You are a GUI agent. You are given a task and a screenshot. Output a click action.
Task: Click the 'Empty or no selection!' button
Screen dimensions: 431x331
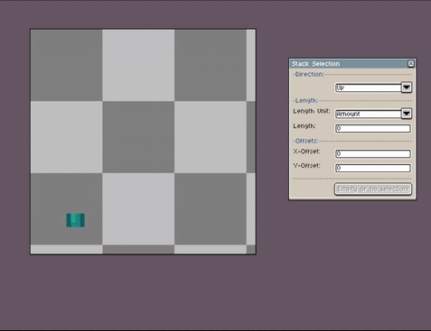pyautogui.click(x=373, y=189)
